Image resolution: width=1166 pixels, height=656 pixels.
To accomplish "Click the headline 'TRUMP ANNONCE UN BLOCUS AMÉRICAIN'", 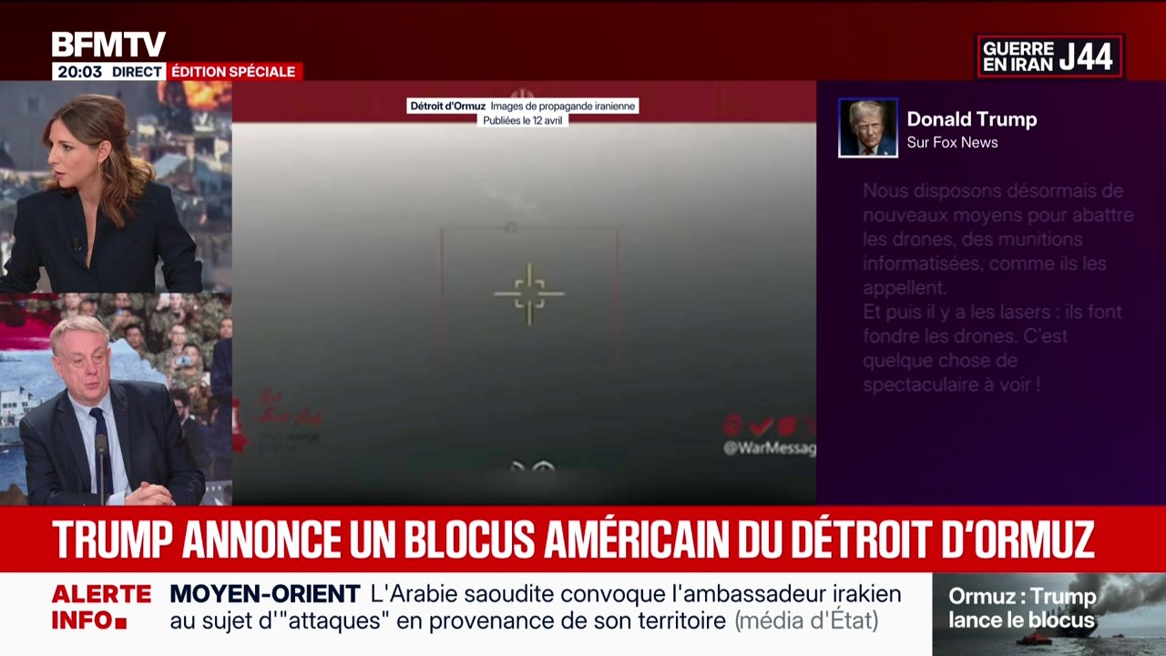I will tap(573, 539).
